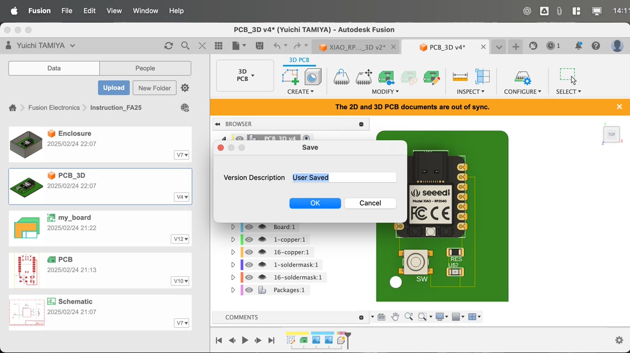The width and height of the screenshot is (630, 353).
Task: Open the MODIFY dropdown menu
Action: [x=385, y=92]
